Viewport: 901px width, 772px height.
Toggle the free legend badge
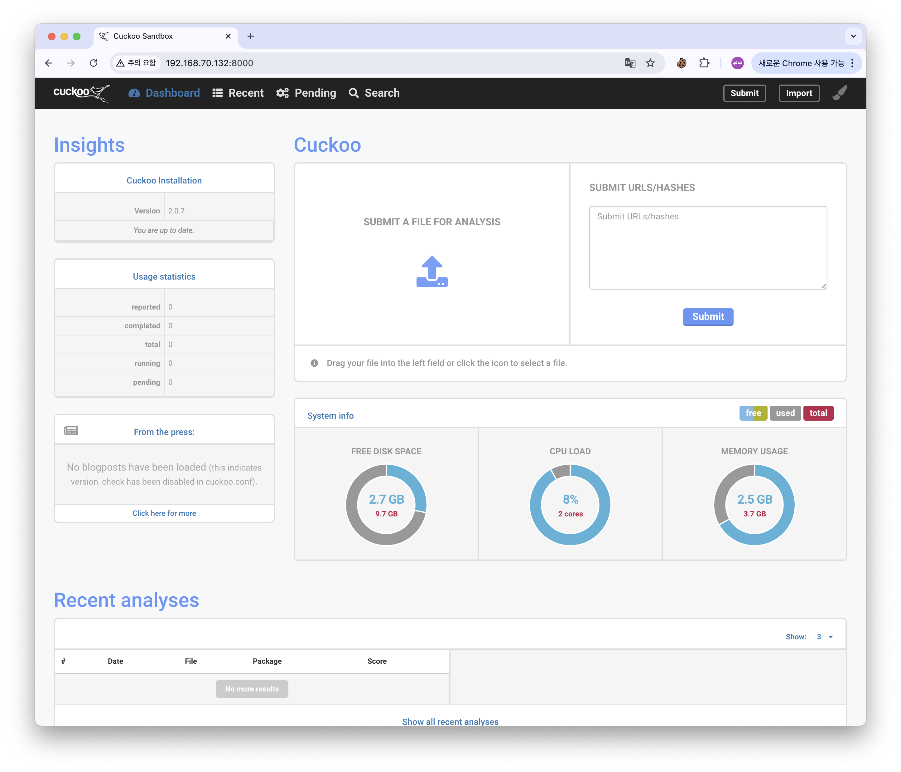click(753, 413)
